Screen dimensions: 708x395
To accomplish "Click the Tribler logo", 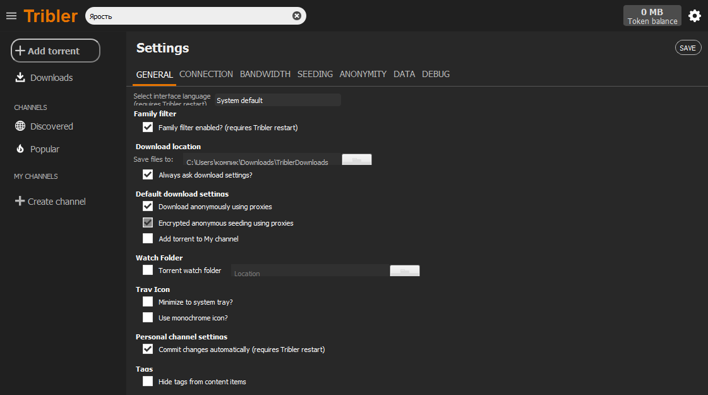I will 51,16.
